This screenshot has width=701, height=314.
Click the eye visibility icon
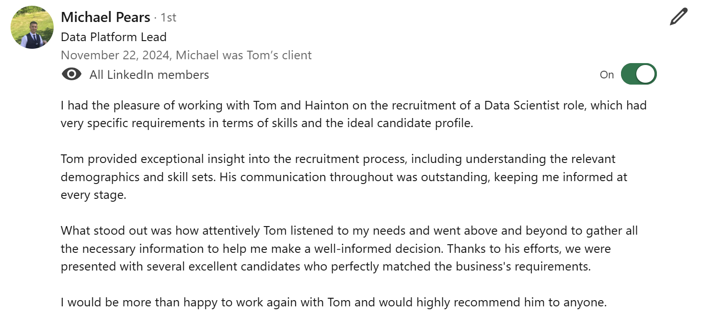tap(71, 74)
